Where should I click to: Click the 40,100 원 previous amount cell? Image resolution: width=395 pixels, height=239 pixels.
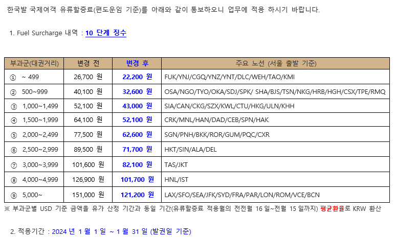coord(88,91)
